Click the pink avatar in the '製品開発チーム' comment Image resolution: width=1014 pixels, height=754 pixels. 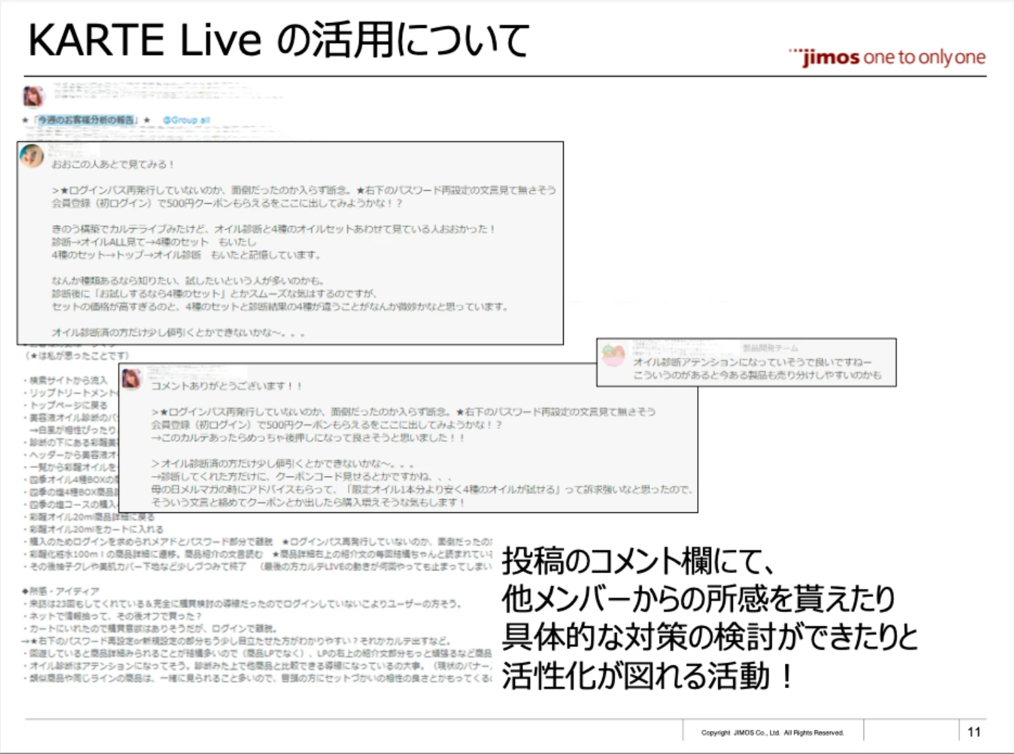point(614,355)
